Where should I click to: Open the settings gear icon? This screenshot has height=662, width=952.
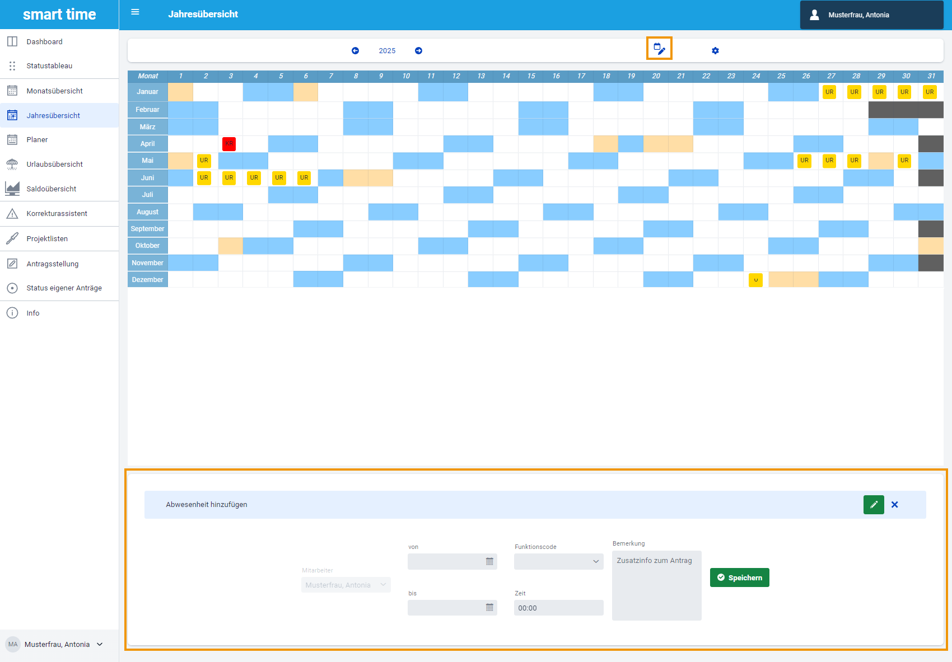pos(715,51)
